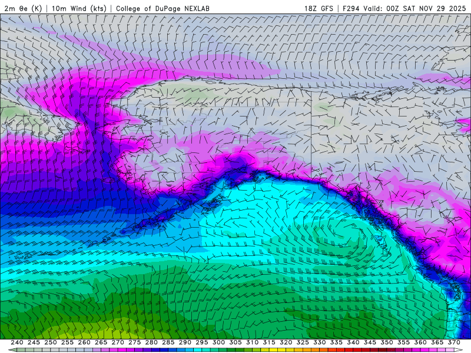Click the "F294" forecast hour text
The width and height of the screenshot is (471, 353).
tap(351, 8)
